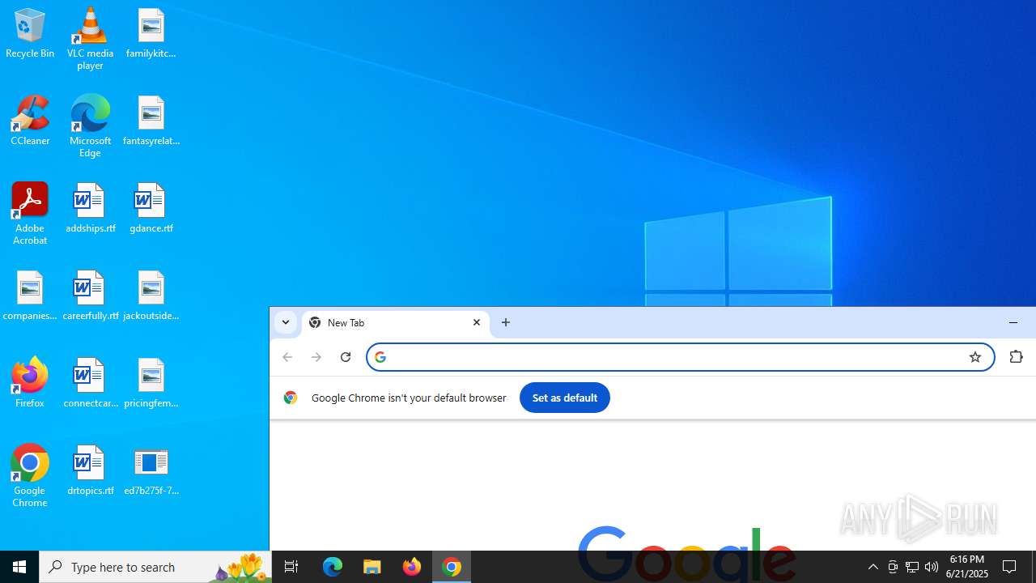Screen dimensions: 1036x583
Task: Open the volume tray icon
Action: click(932, 567)
